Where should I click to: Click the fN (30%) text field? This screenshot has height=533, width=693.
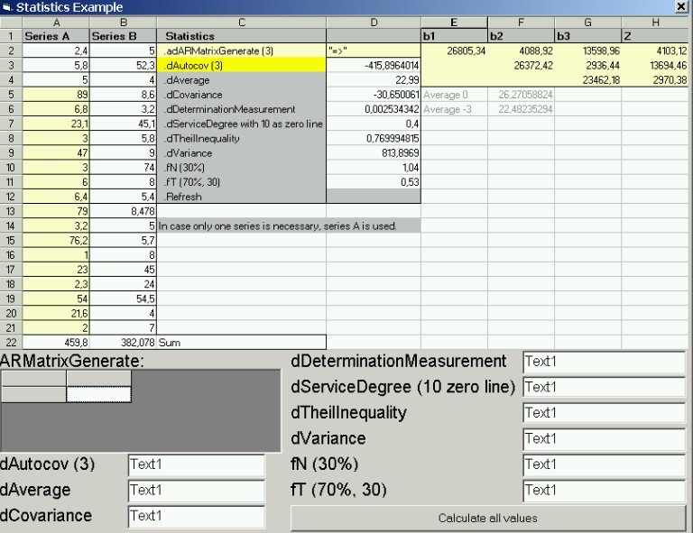pyautogui.click(x=605, y=464)
